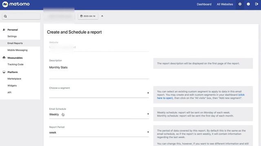Open the administration gear icon
This screenshot has height=146, width=261.
(240, 4)
